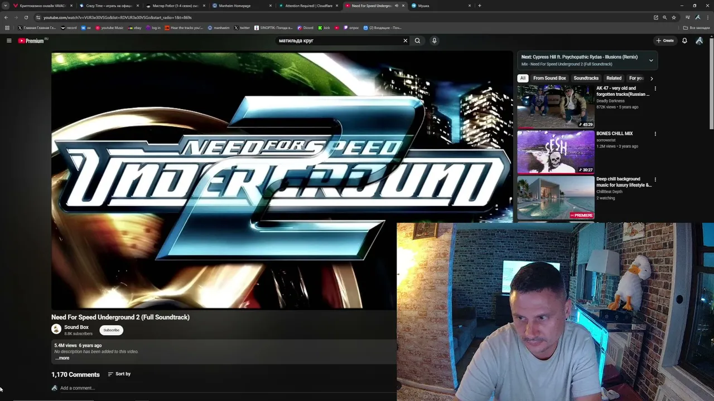Viewport: 714px width, 401px height.
Task: Open the ebay bookmark
Action: click(135, 28)
